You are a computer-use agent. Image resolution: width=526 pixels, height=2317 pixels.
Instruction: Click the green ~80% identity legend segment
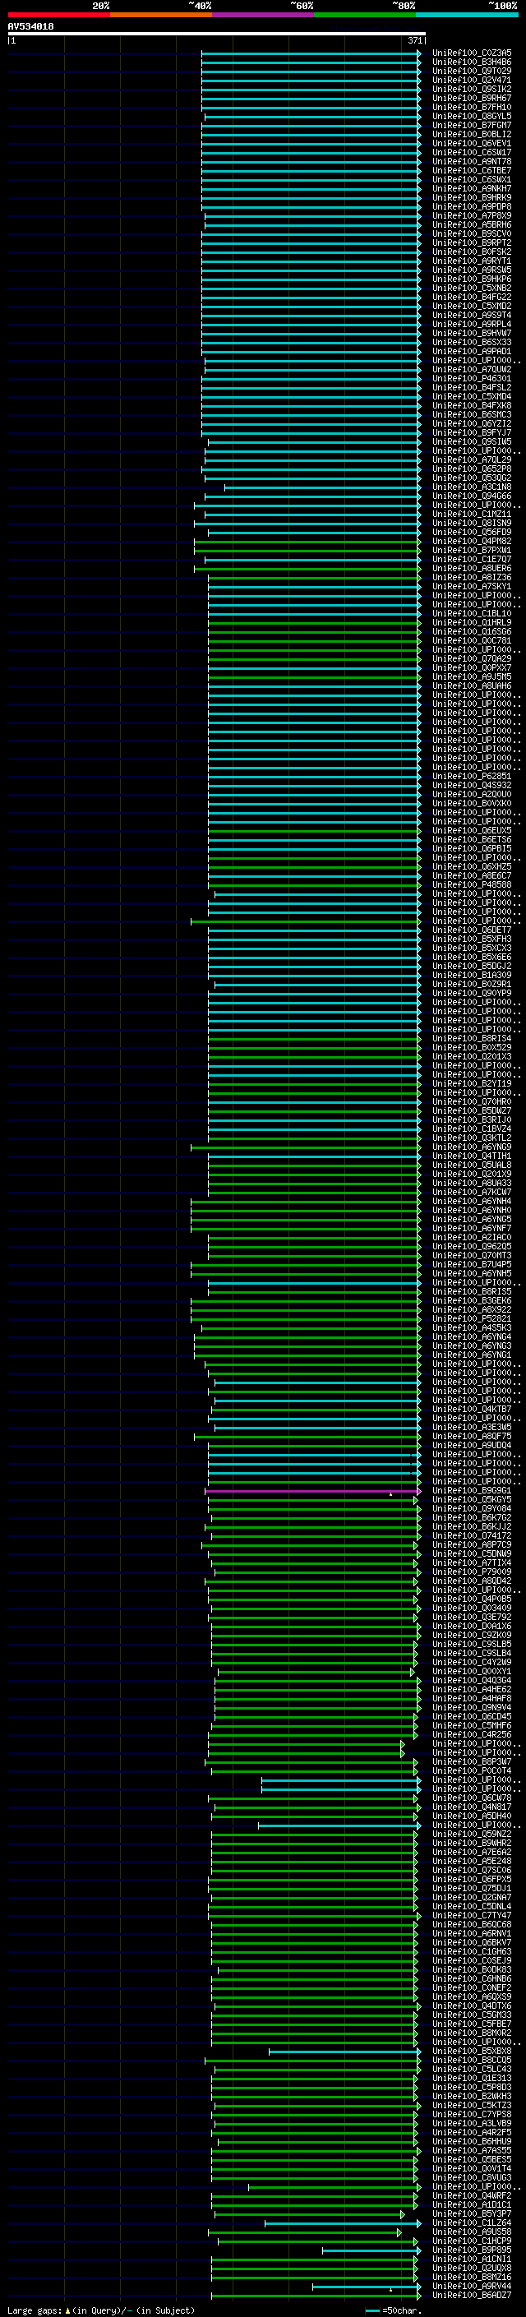point(365,15)
